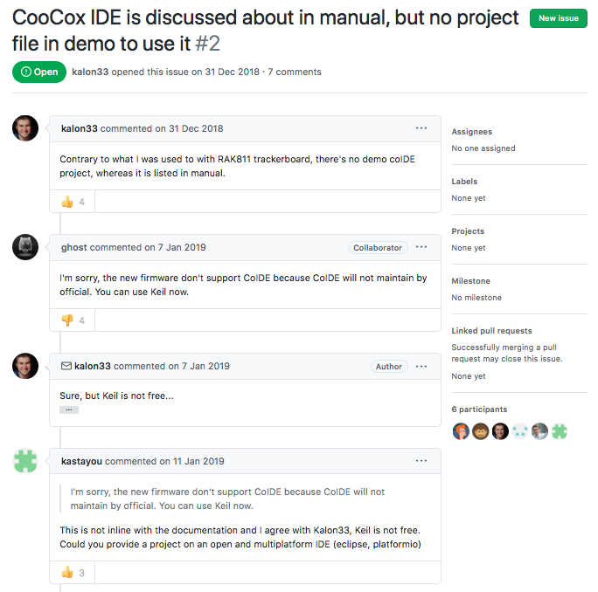Click kastayou's green identicon avatar
The height and width of the screenshot is (592, 598).
pyautogui.click(x=25, y=461)
